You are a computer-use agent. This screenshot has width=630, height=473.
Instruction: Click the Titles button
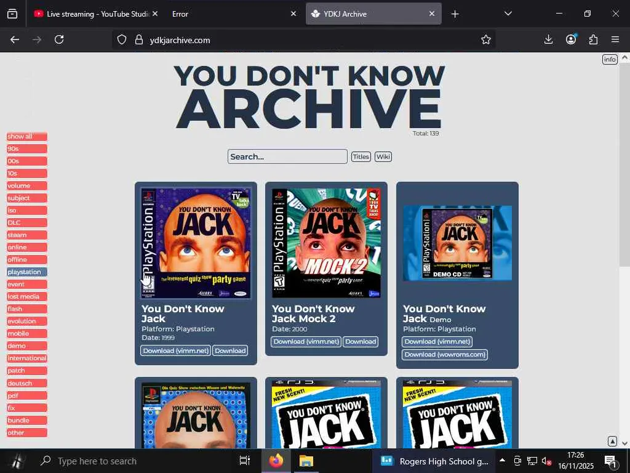[x=361, y=156]
